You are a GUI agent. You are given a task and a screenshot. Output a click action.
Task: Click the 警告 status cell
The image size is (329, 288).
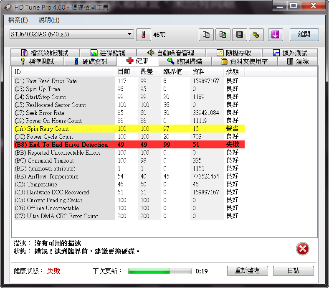[x=232, y=129]
